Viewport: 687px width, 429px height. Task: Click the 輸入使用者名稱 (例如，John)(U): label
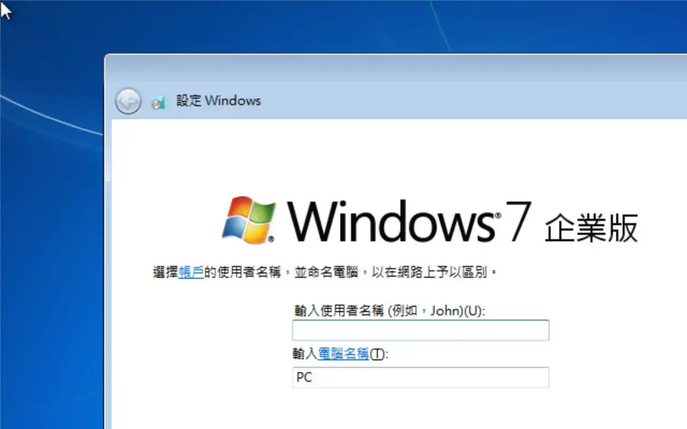click(390, 311)
